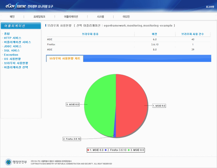Click green MSIE 8.0 legend marker
This screenshot has width=217, height=168.
click(128, 150)
